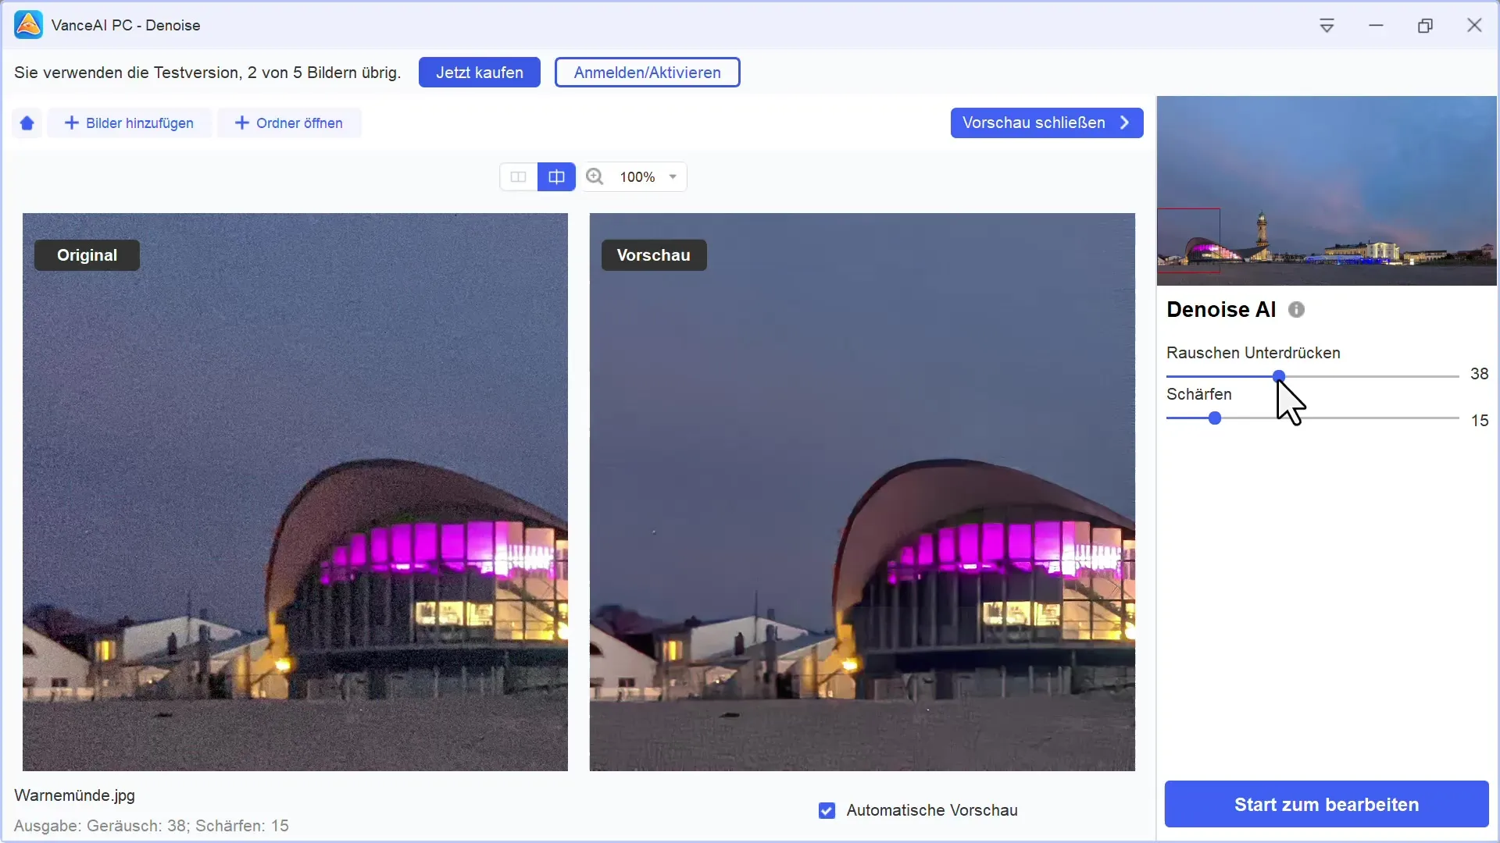Click Anmelden/Aktivieren button
The image size is (1500, 843).
tap(648, 73)
